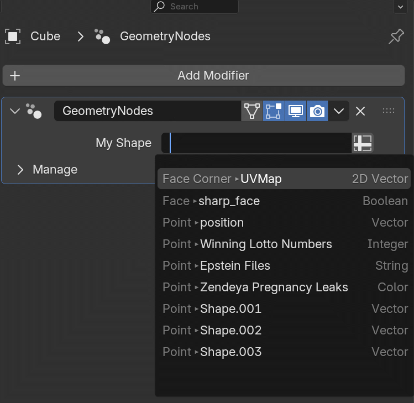
Task: Toggle the On Cage modifier icon
Action: tap(252, 111)
